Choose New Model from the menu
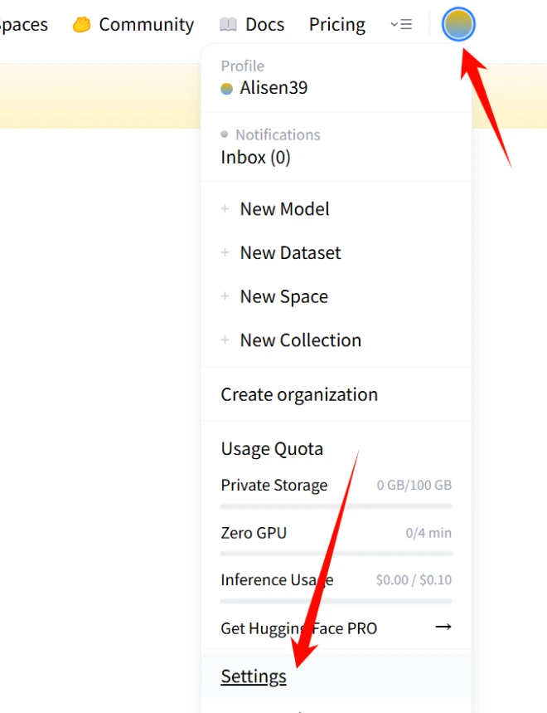 point(284,209)
